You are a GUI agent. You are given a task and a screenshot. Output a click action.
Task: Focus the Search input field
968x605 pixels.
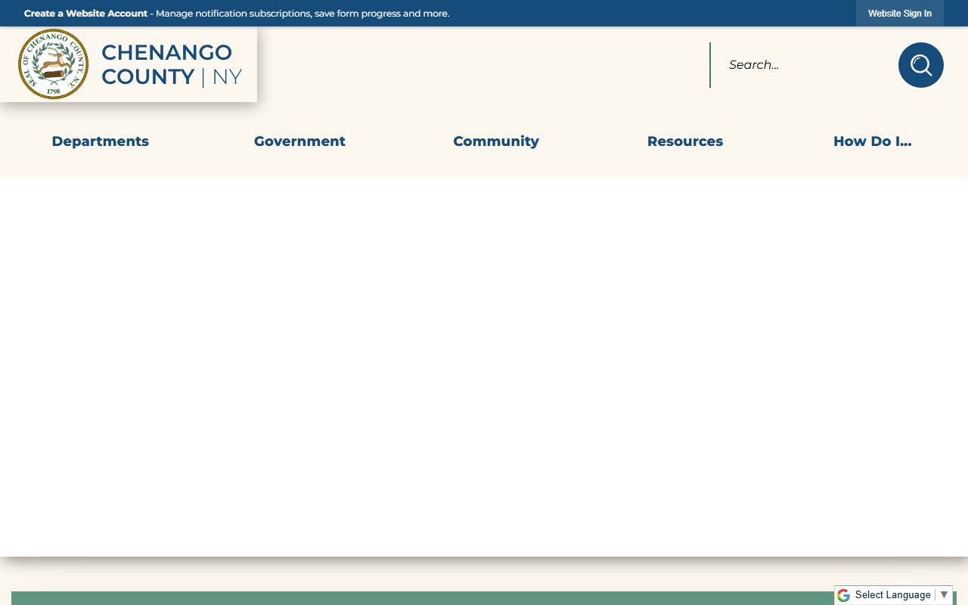804,65
